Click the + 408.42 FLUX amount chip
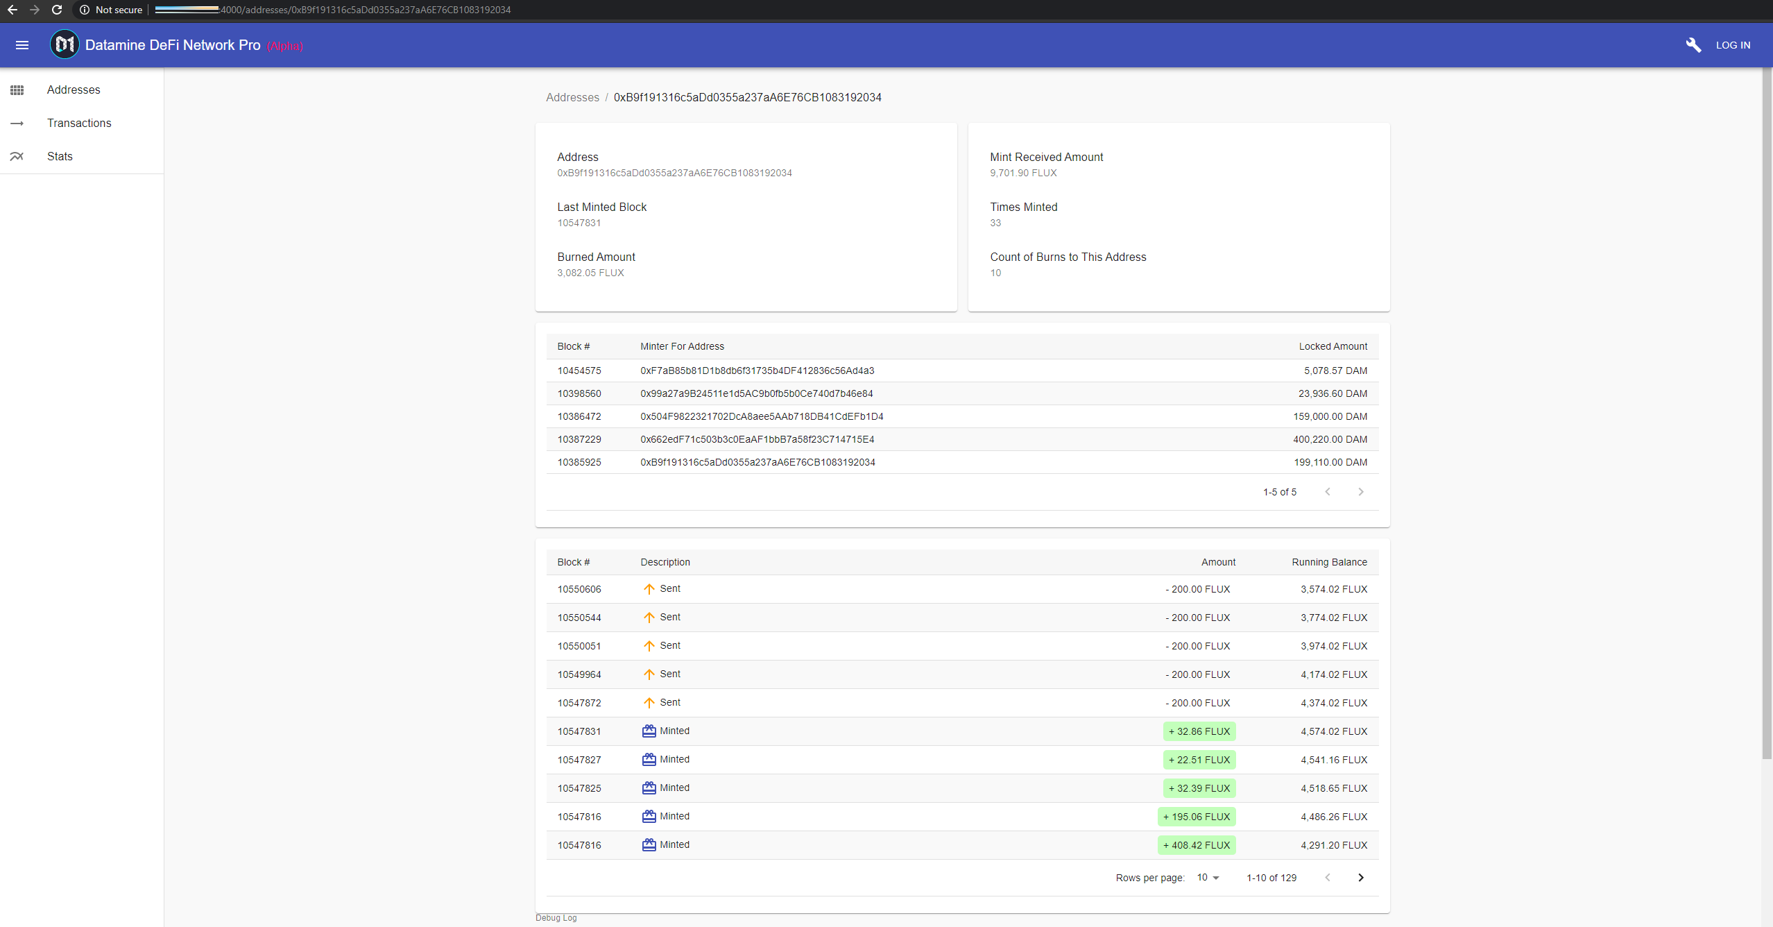 [x=1197, y=845]
